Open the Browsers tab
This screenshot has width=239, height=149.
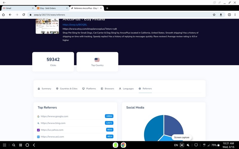pos(108,88)
